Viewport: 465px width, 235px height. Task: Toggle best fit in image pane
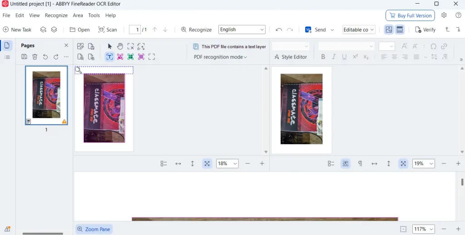click(207, 164)
